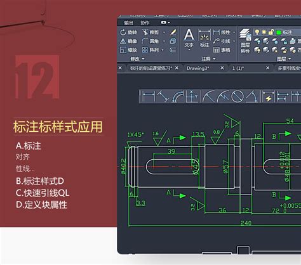301x265 pixels.
Task: Select the Scale (缩放) tool
Action: pos(129,50)
